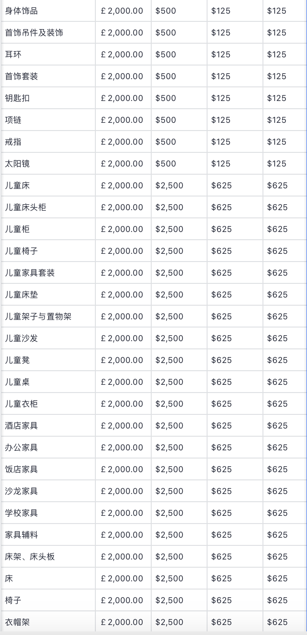Screen dimensions: 307x635
Task: Click the 儿童家具套装 row label
Action: pos(30,273)
